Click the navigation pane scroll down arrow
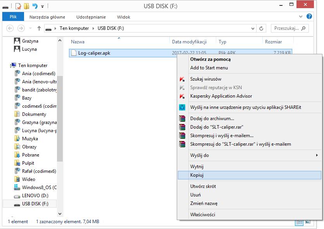The image size is (324, 229). point(60,214)
